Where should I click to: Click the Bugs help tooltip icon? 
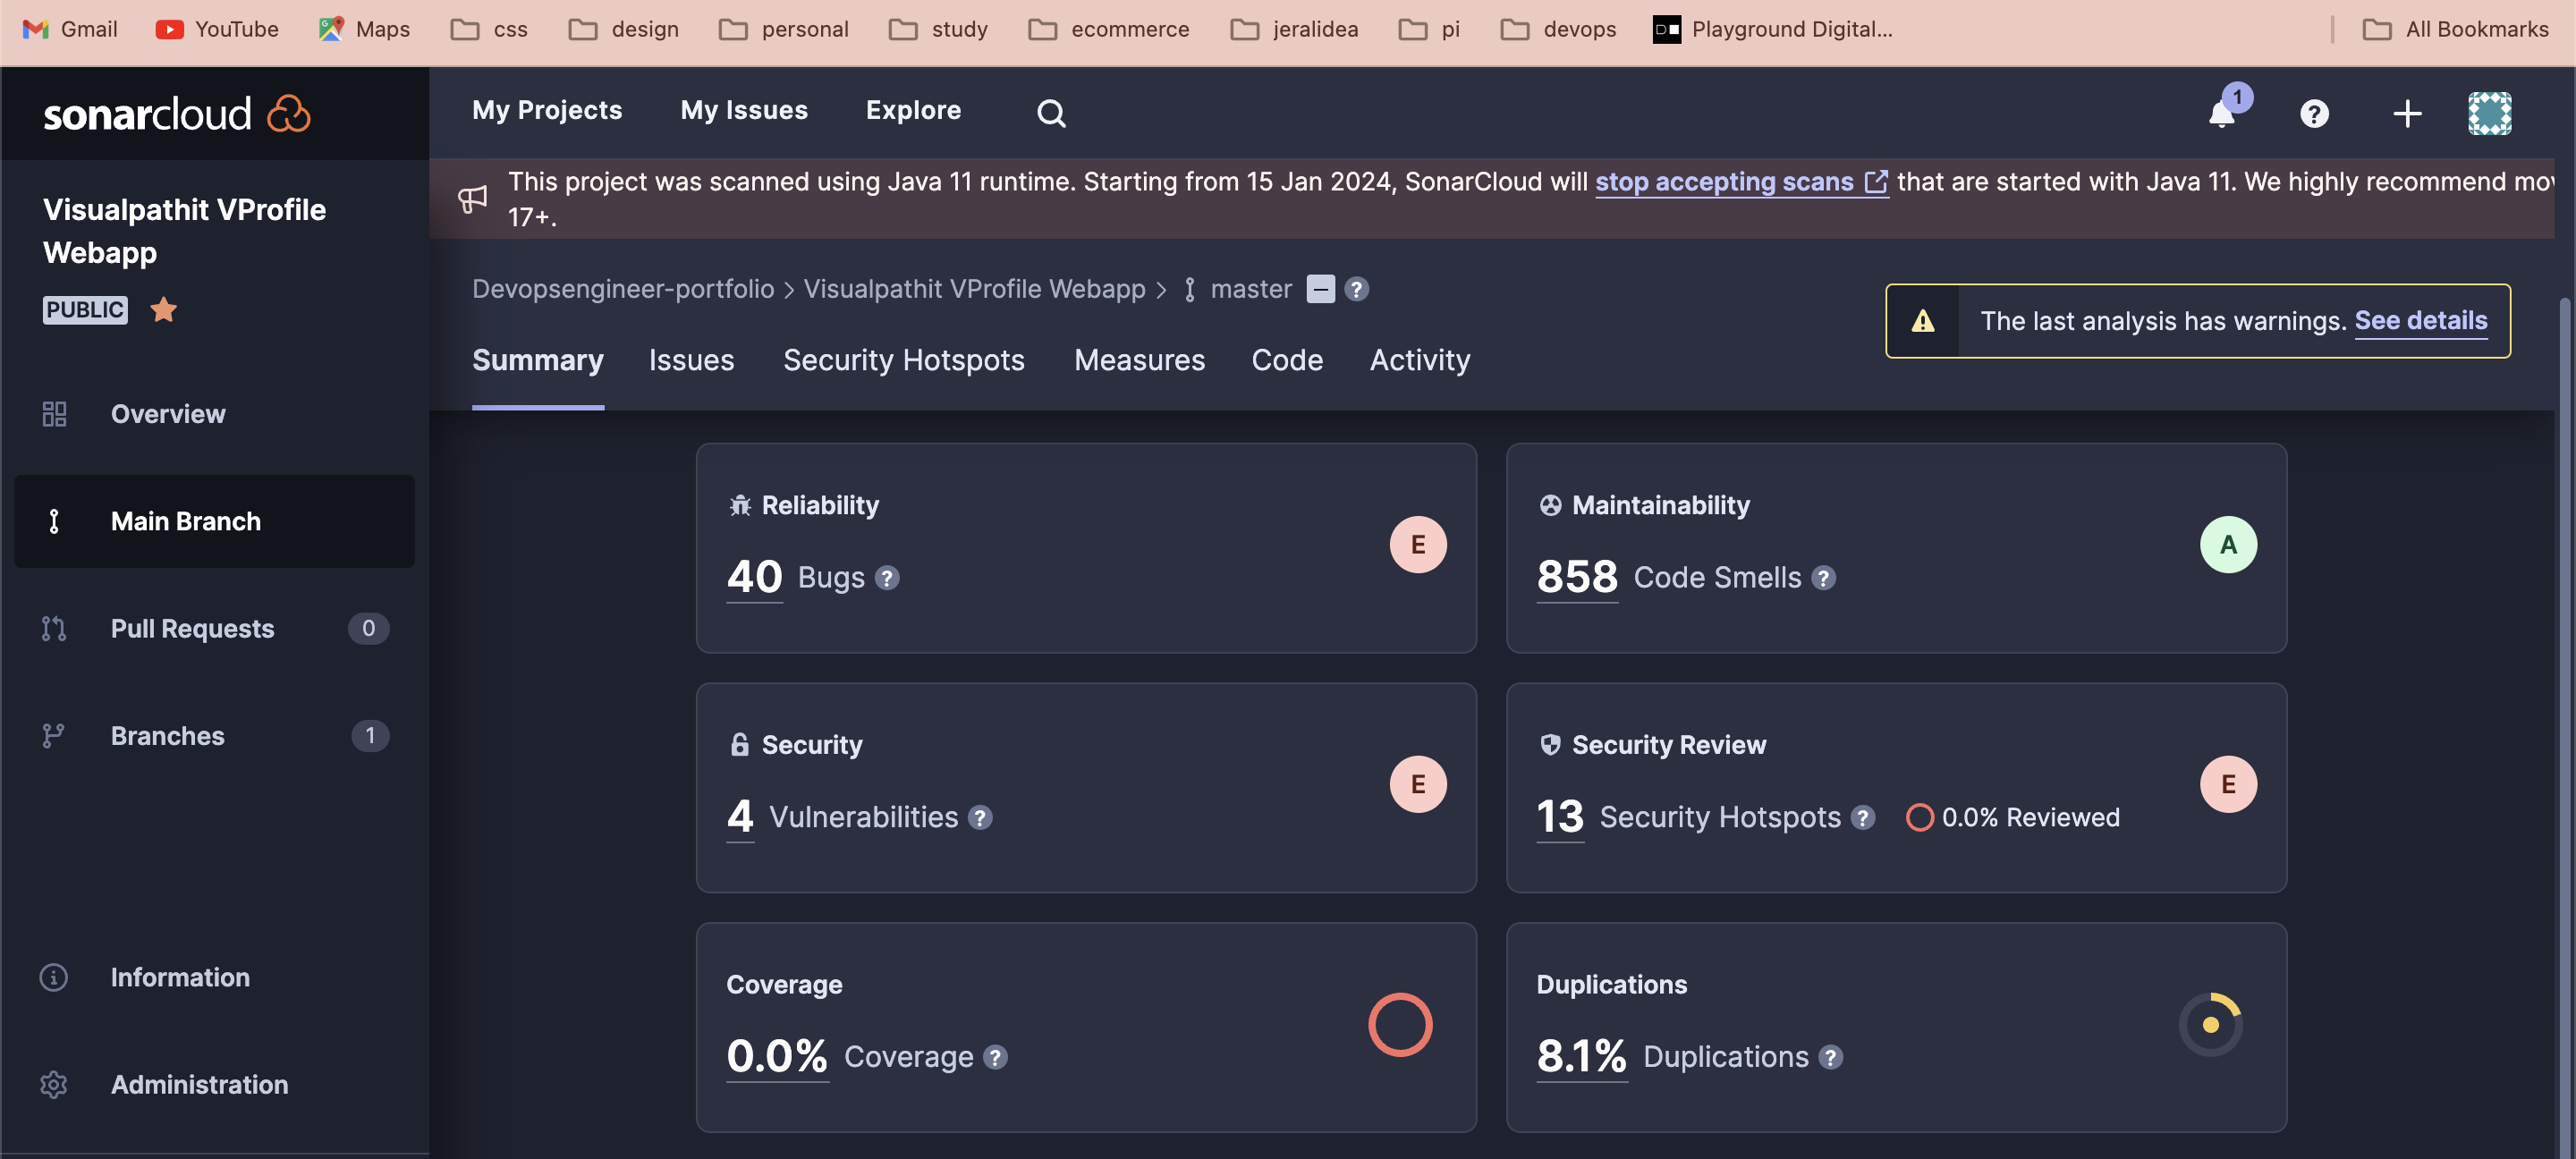click(x=887, y=578)
